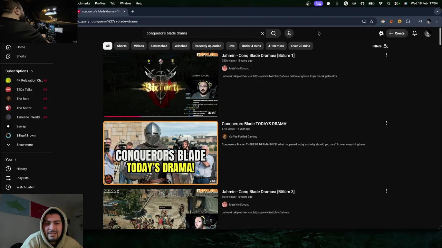Open macOS Control Center icon
The width and height of the screenshot is (442, 248).
coord(397,3)
